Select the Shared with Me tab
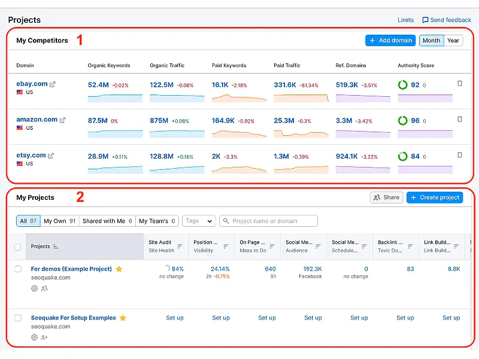This screenshot has width=479, height=359. [107, 221]
